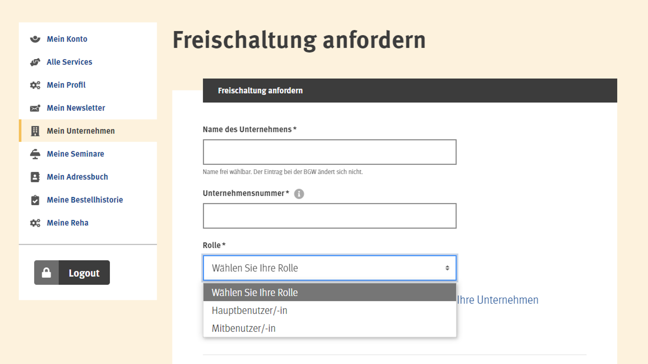Screen dimensions: 648x364
Task: Click the building icon for Mein Unternehmen
Action: (35, 131)
